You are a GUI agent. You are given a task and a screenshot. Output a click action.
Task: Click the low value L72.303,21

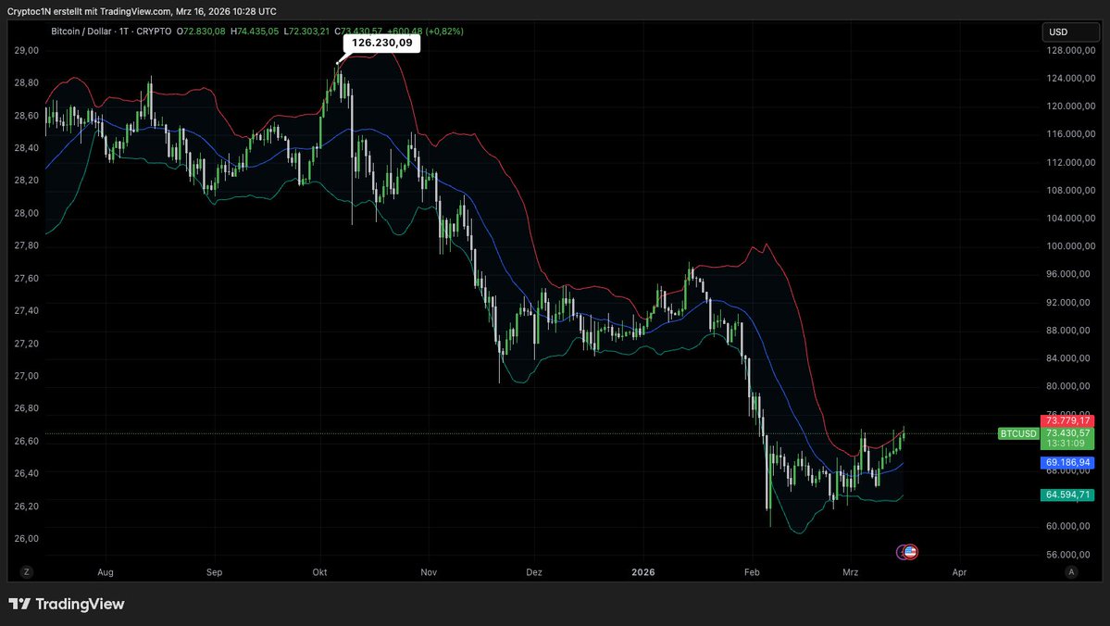(307, 31)
